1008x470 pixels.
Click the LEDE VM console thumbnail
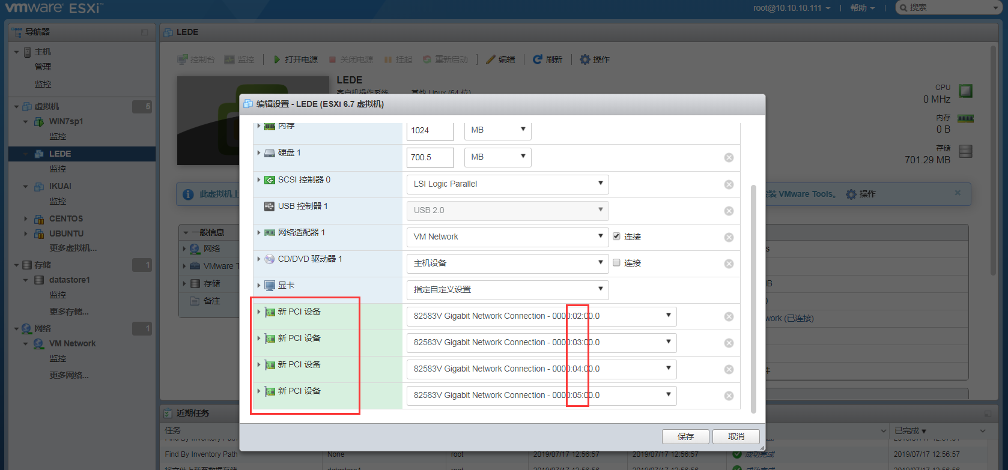253,120
